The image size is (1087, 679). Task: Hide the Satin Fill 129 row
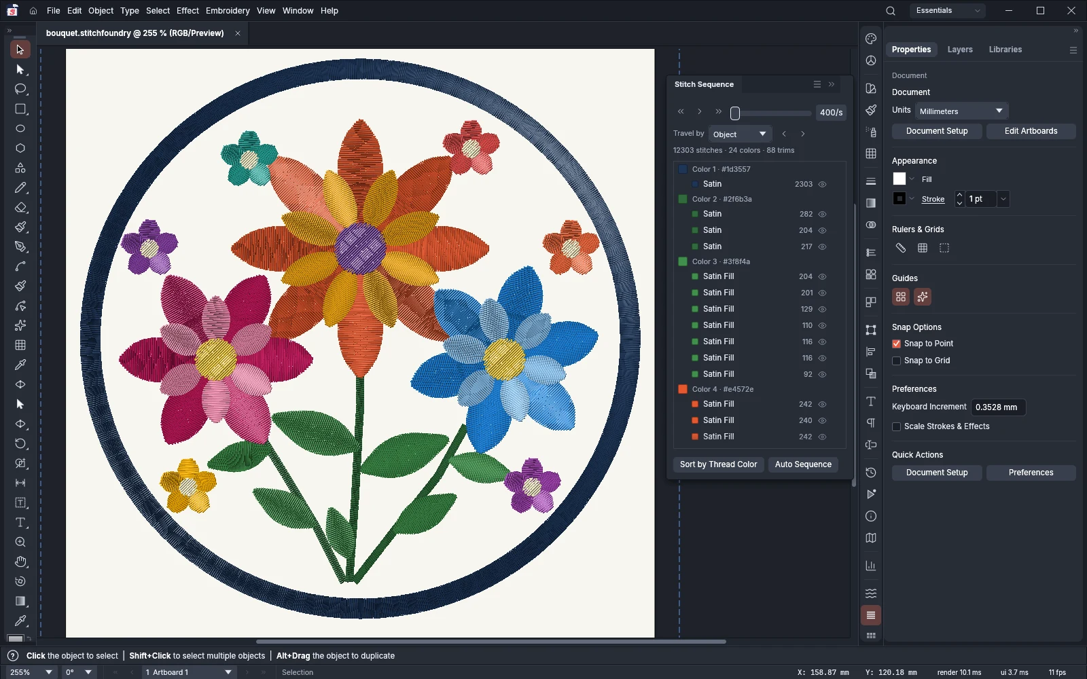click(823, 310)
